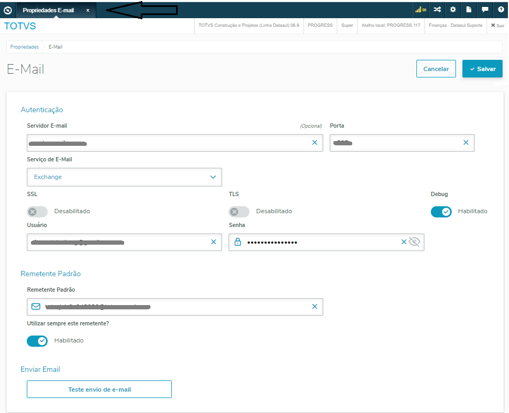Click the TLS Desabilitado status text

tap(274, 211)
